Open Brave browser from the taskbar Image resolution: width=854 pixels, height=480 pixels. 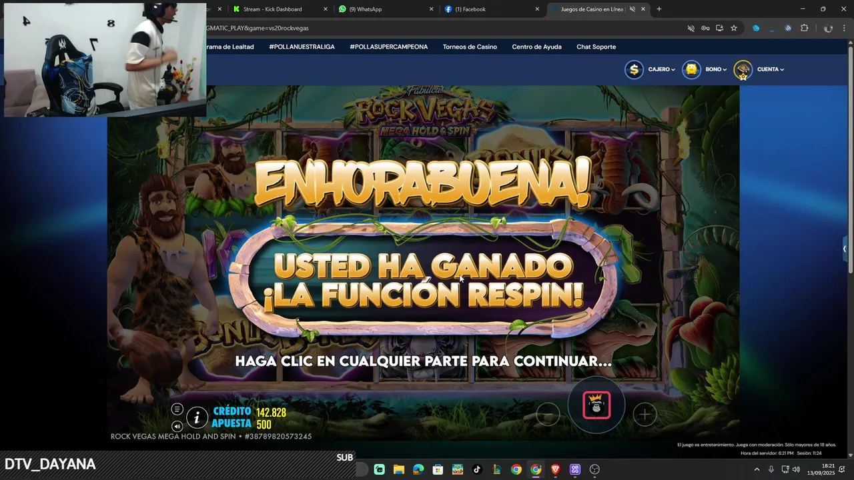pos(555,469)
